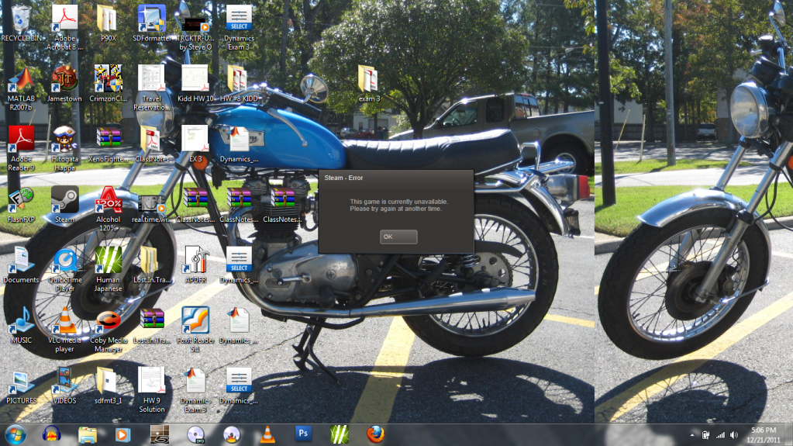Select the Foxit Reader 5.1 shortcut
Screen dimensions: 793x446
(x=195, y=330)
